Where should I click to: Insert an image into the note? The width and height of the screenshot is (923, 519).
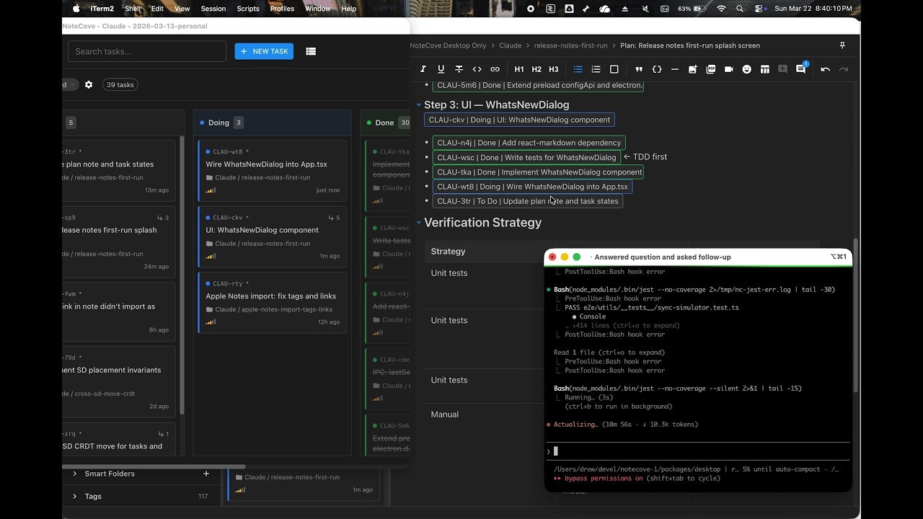point(693,69)
